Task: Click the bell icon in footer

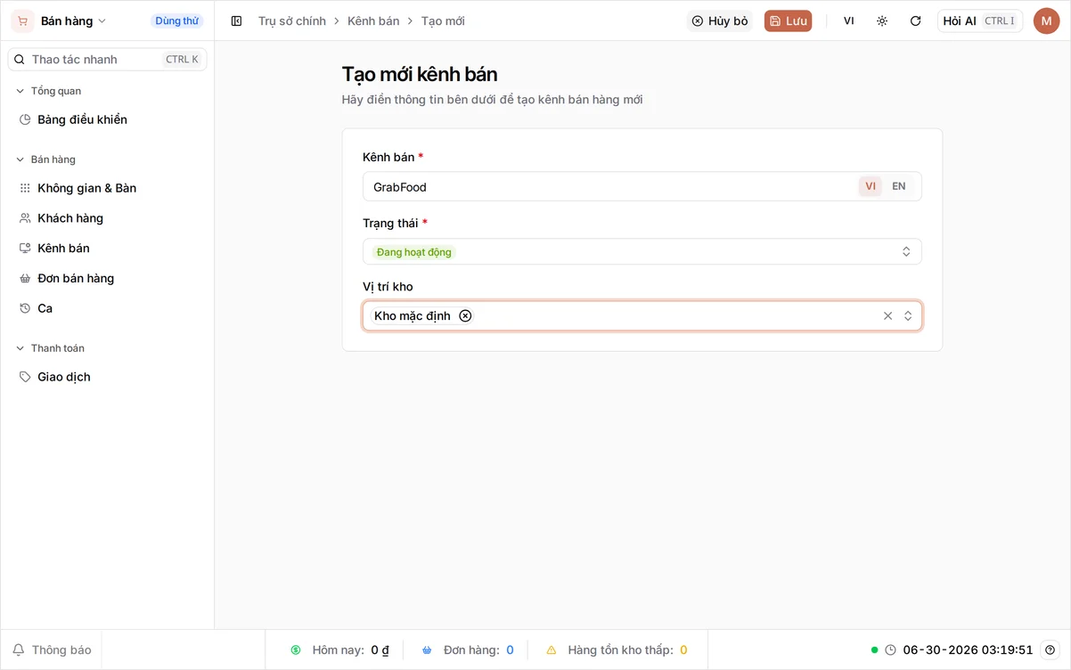Action: point(19,650)
